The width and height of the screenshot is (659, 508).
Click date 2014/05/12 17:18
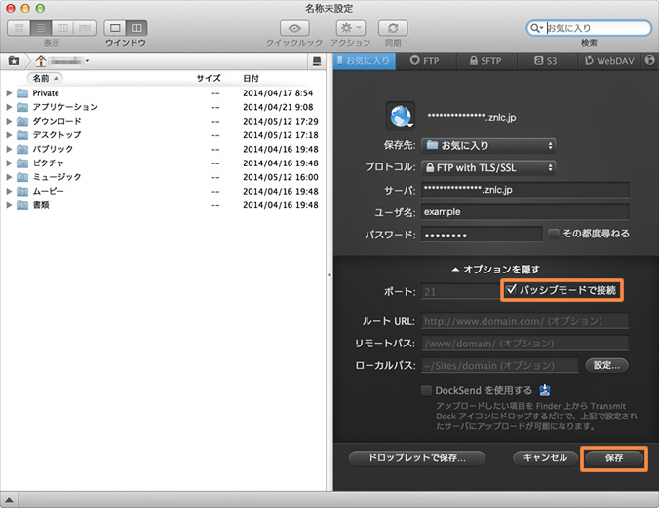[x=281, y=135]
